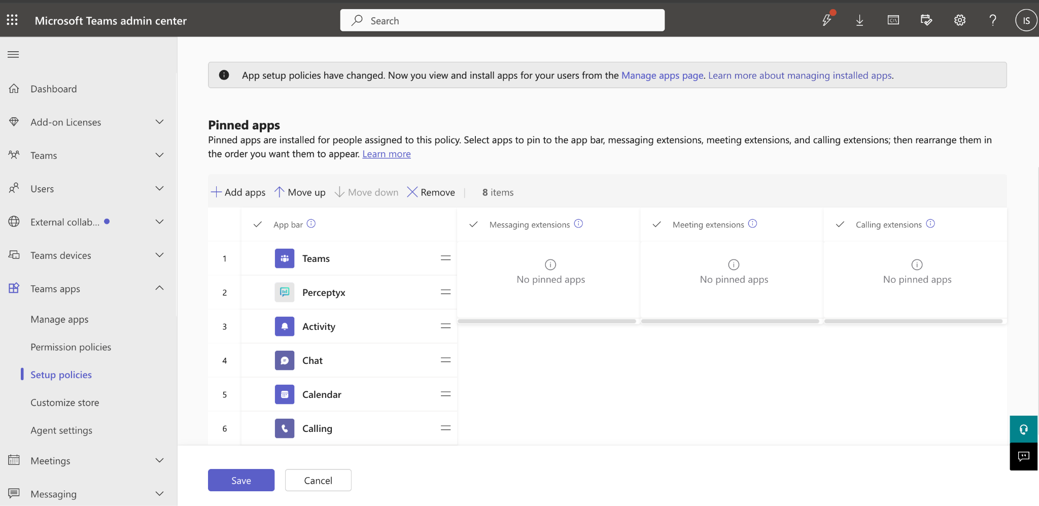Open Permission policies in sidebar
Image resolution: width=1039 pixels, height=506 pixels.
click(71, 347)
